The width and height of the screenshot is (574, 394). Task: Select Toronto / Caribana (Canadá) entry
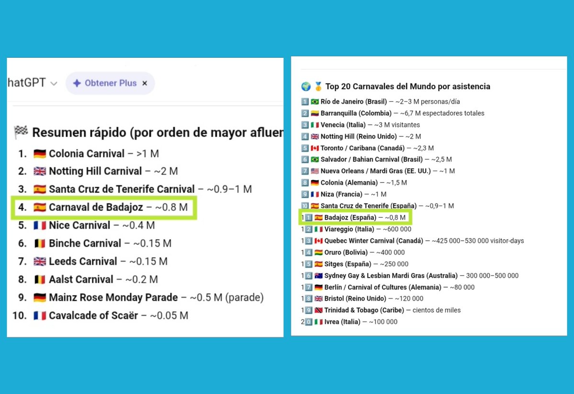click(x=377, y=148)
